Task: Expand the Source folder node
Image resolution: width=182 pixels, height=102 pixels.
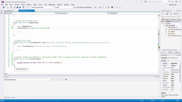Action: pyautogui.click(x=166, y=33)
